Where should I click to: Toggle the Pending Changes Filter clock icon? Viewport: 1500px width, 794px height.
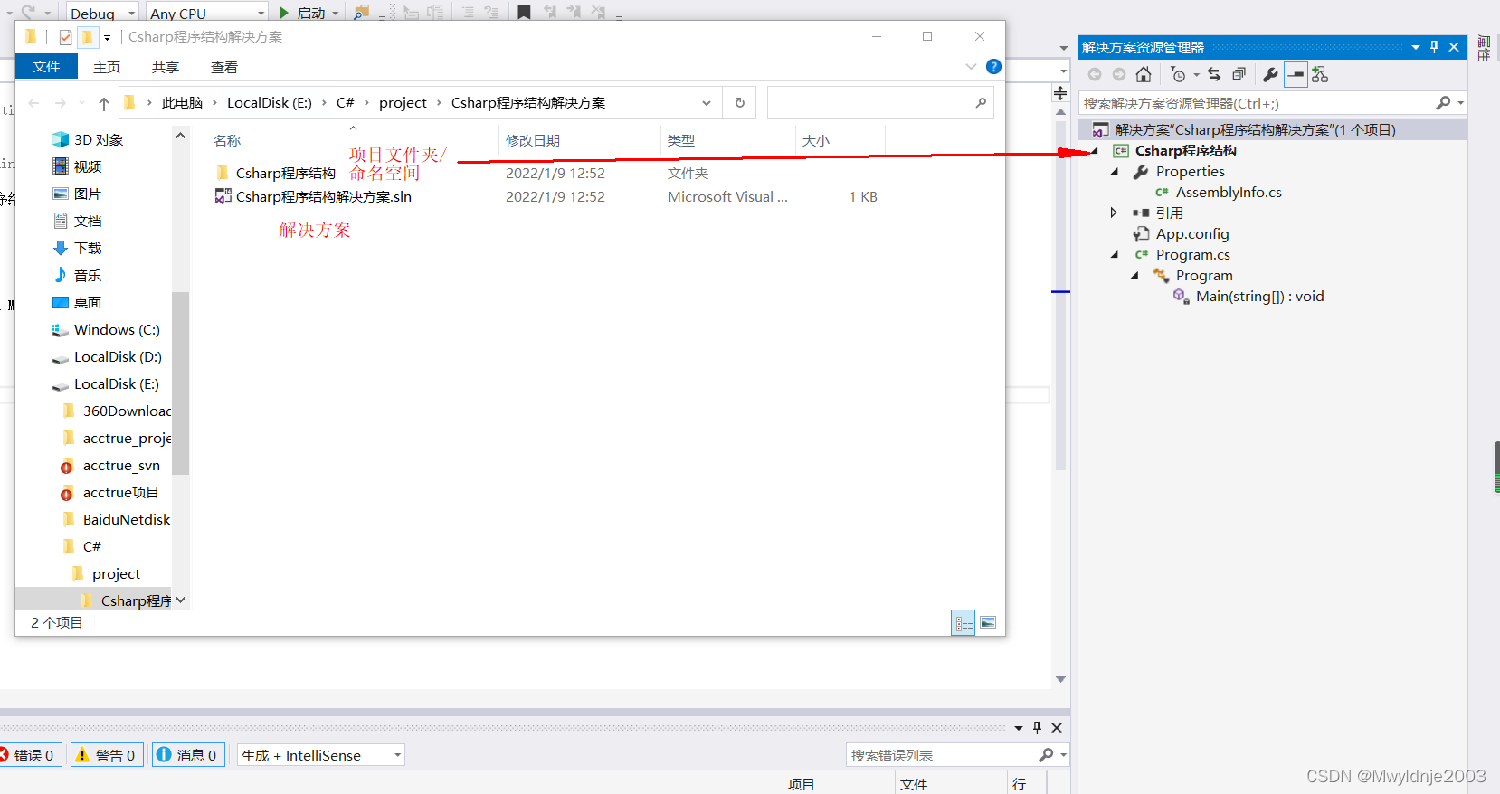(x=1179, y=74)
